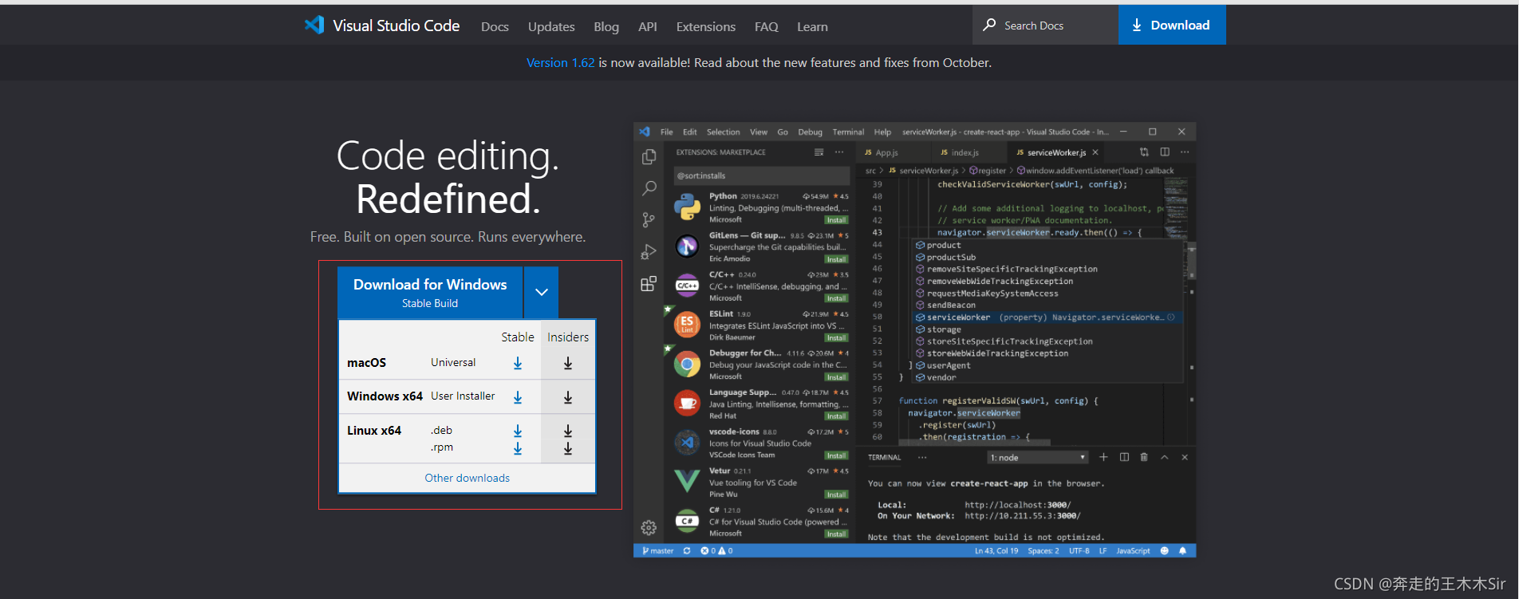Download Linux .rpm Insiders package
The image size is (1519, 599).
pos(568,448)
